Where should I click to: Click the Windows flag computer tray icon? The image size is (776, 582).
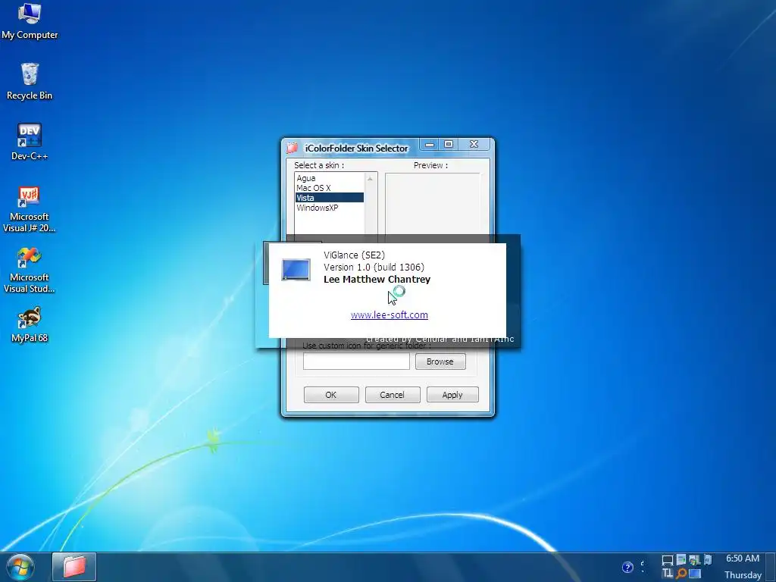point(694,560)
